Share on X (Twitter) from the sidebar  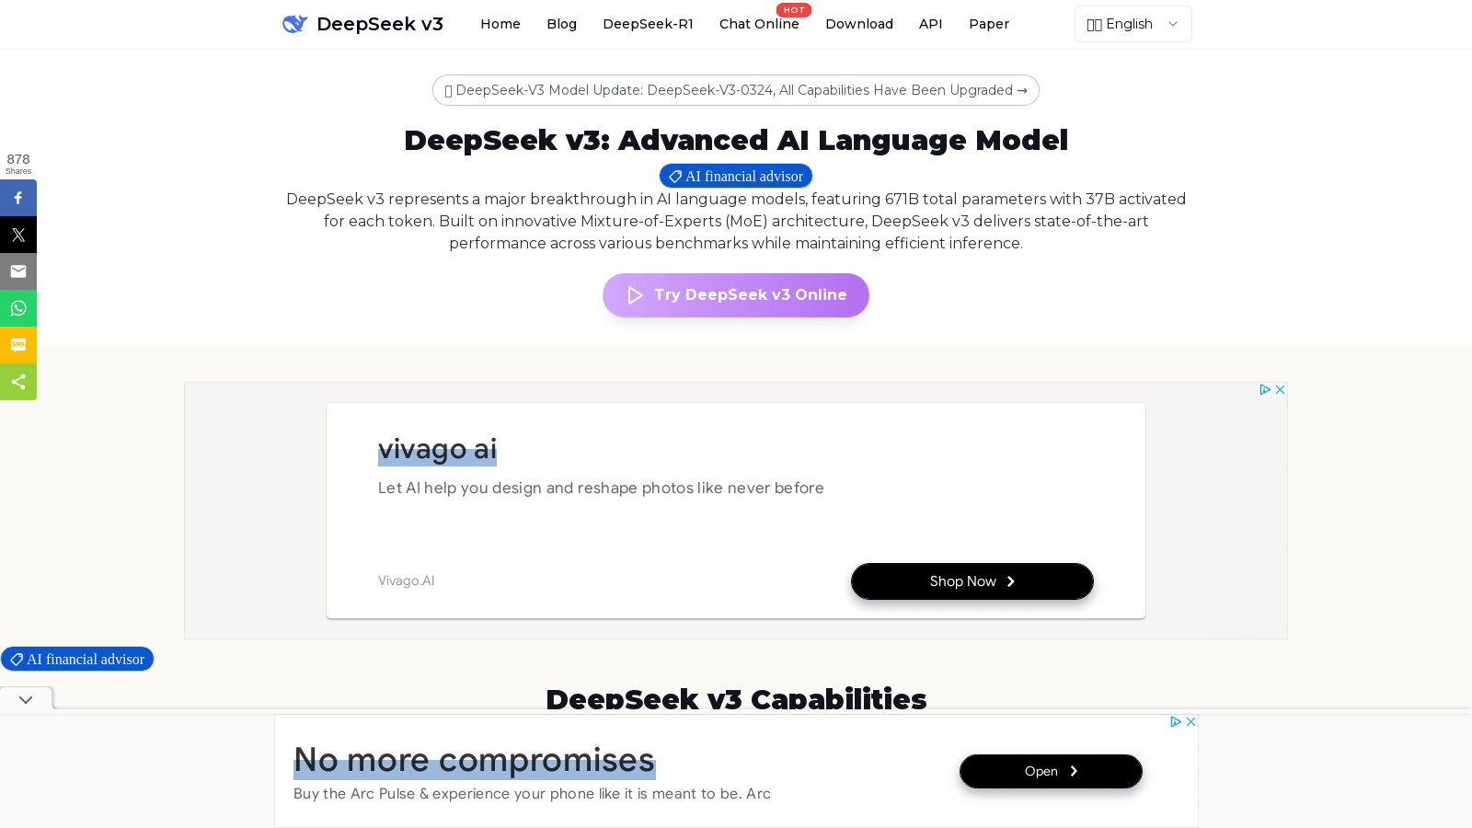(x=18, y=235)
